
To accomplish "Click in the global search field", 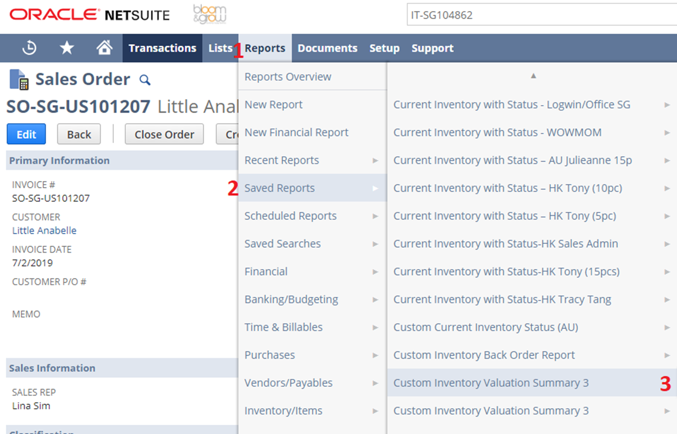I will (542, 15).
